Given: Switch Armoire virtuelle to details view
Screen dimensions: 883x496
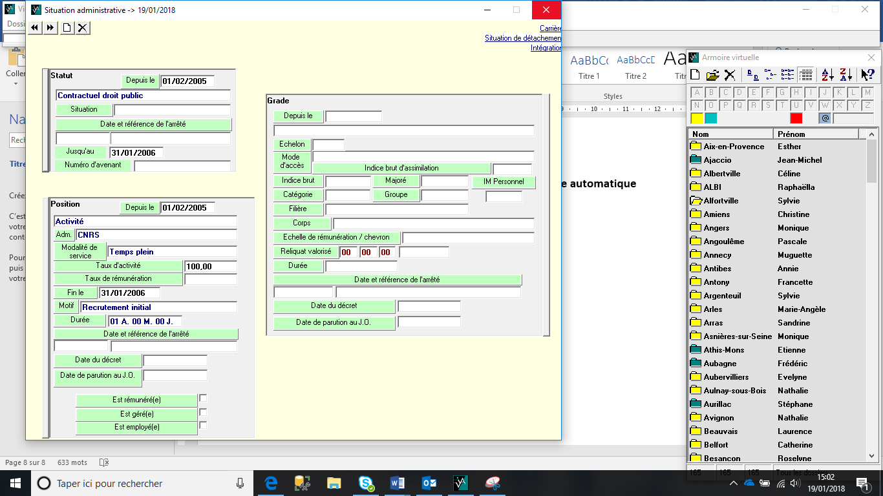Looking at the screenshot, I should (805, 75).
